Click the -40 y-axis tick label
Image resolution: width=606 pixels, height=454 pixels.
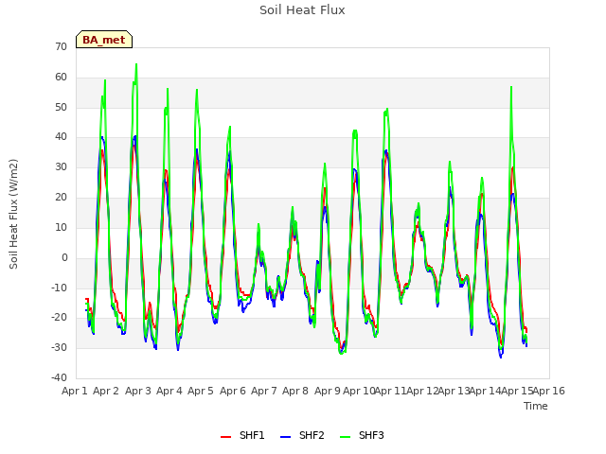(60, 377)
